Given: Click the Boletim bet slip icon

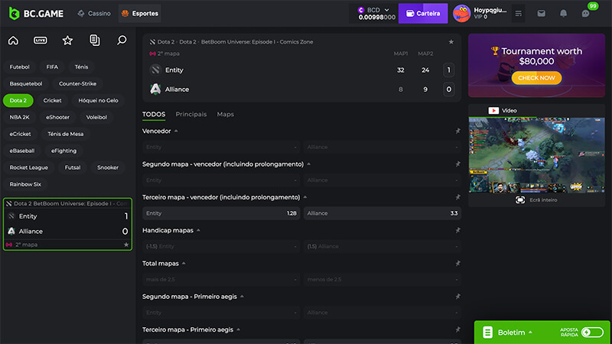Looking at the screenshot, I should 487,333.
